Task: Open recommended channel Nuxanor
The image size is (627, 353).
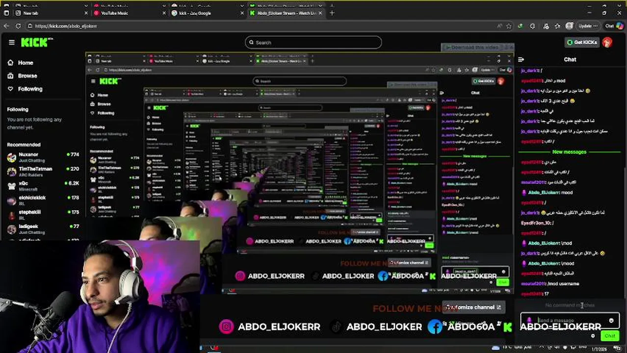Action: point(43,157)
